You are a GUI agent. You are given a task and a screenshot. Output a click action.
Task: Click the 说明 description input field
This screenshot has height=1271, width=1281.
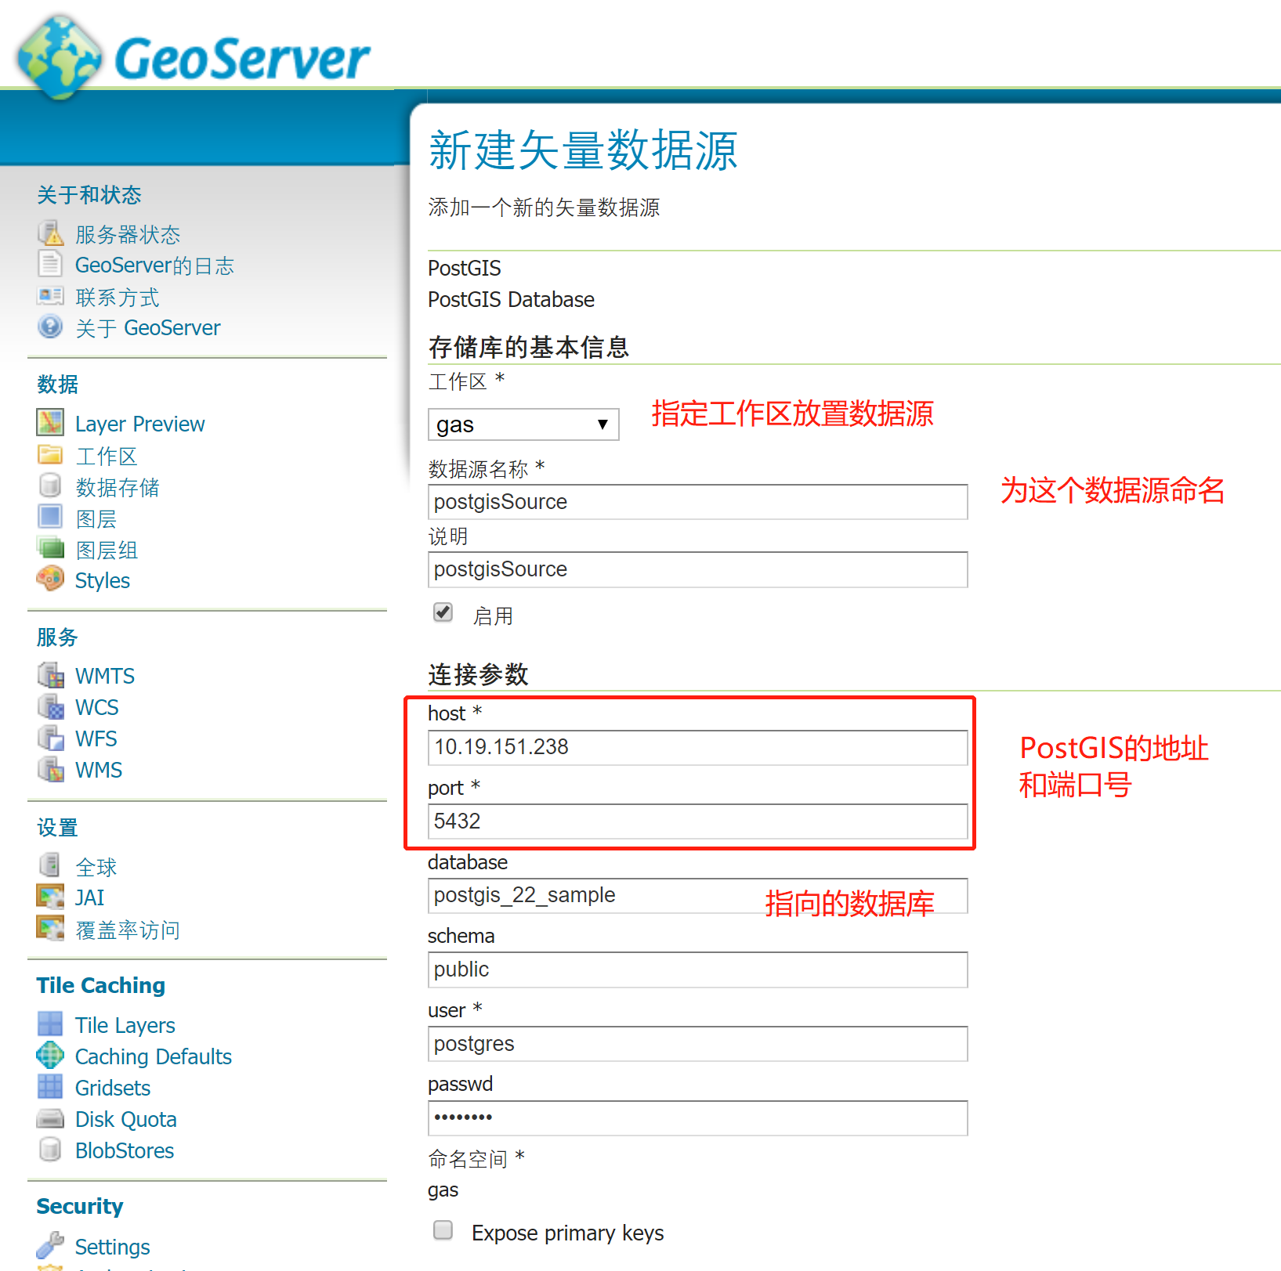[x=698, y=569]
